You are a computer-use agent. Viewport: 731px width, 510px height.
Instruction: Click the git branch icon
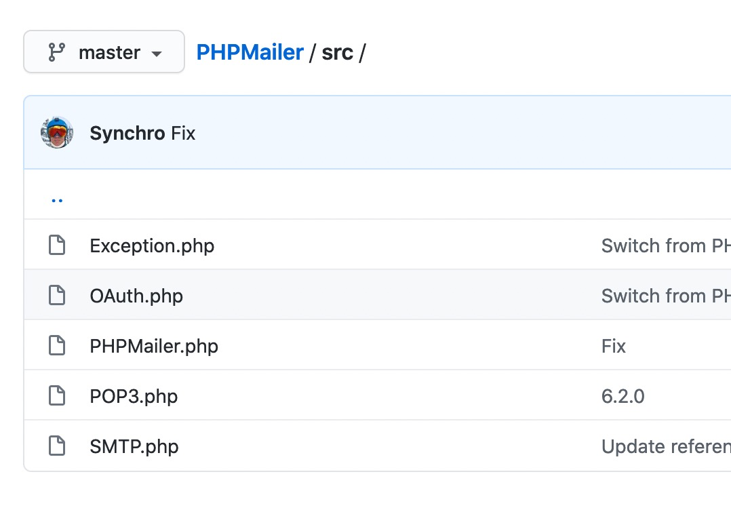57,52
